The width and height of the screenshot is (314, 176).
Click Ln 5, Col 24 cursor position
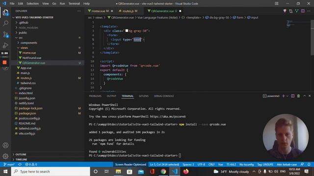coord(165,164)
